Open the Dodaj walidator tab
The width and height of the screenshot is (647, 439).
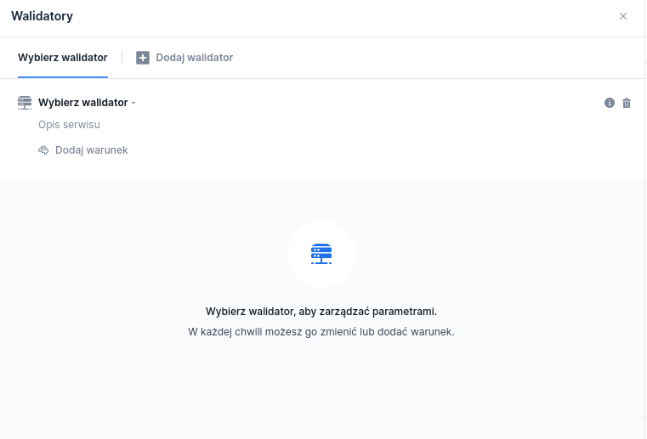194,58
